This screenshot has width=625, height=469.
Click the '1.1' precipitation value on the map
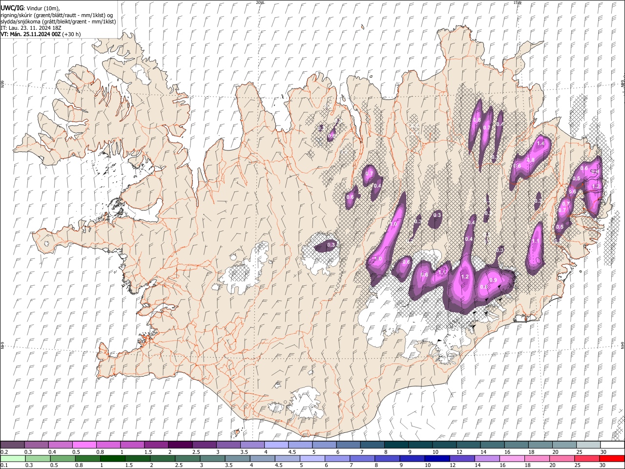(x=536, y=241)
